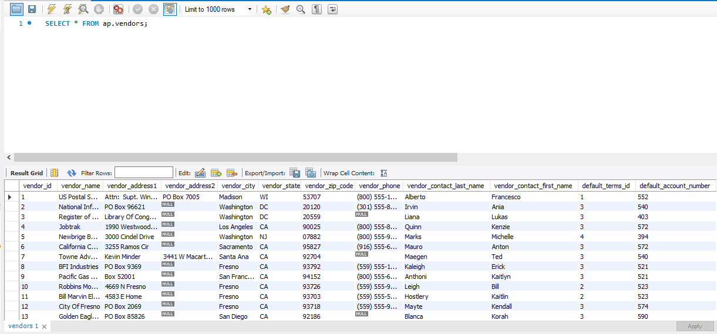Edit current row (pencil icon)
Viewport: 717px width, 334px height.
tap(200, 173)
